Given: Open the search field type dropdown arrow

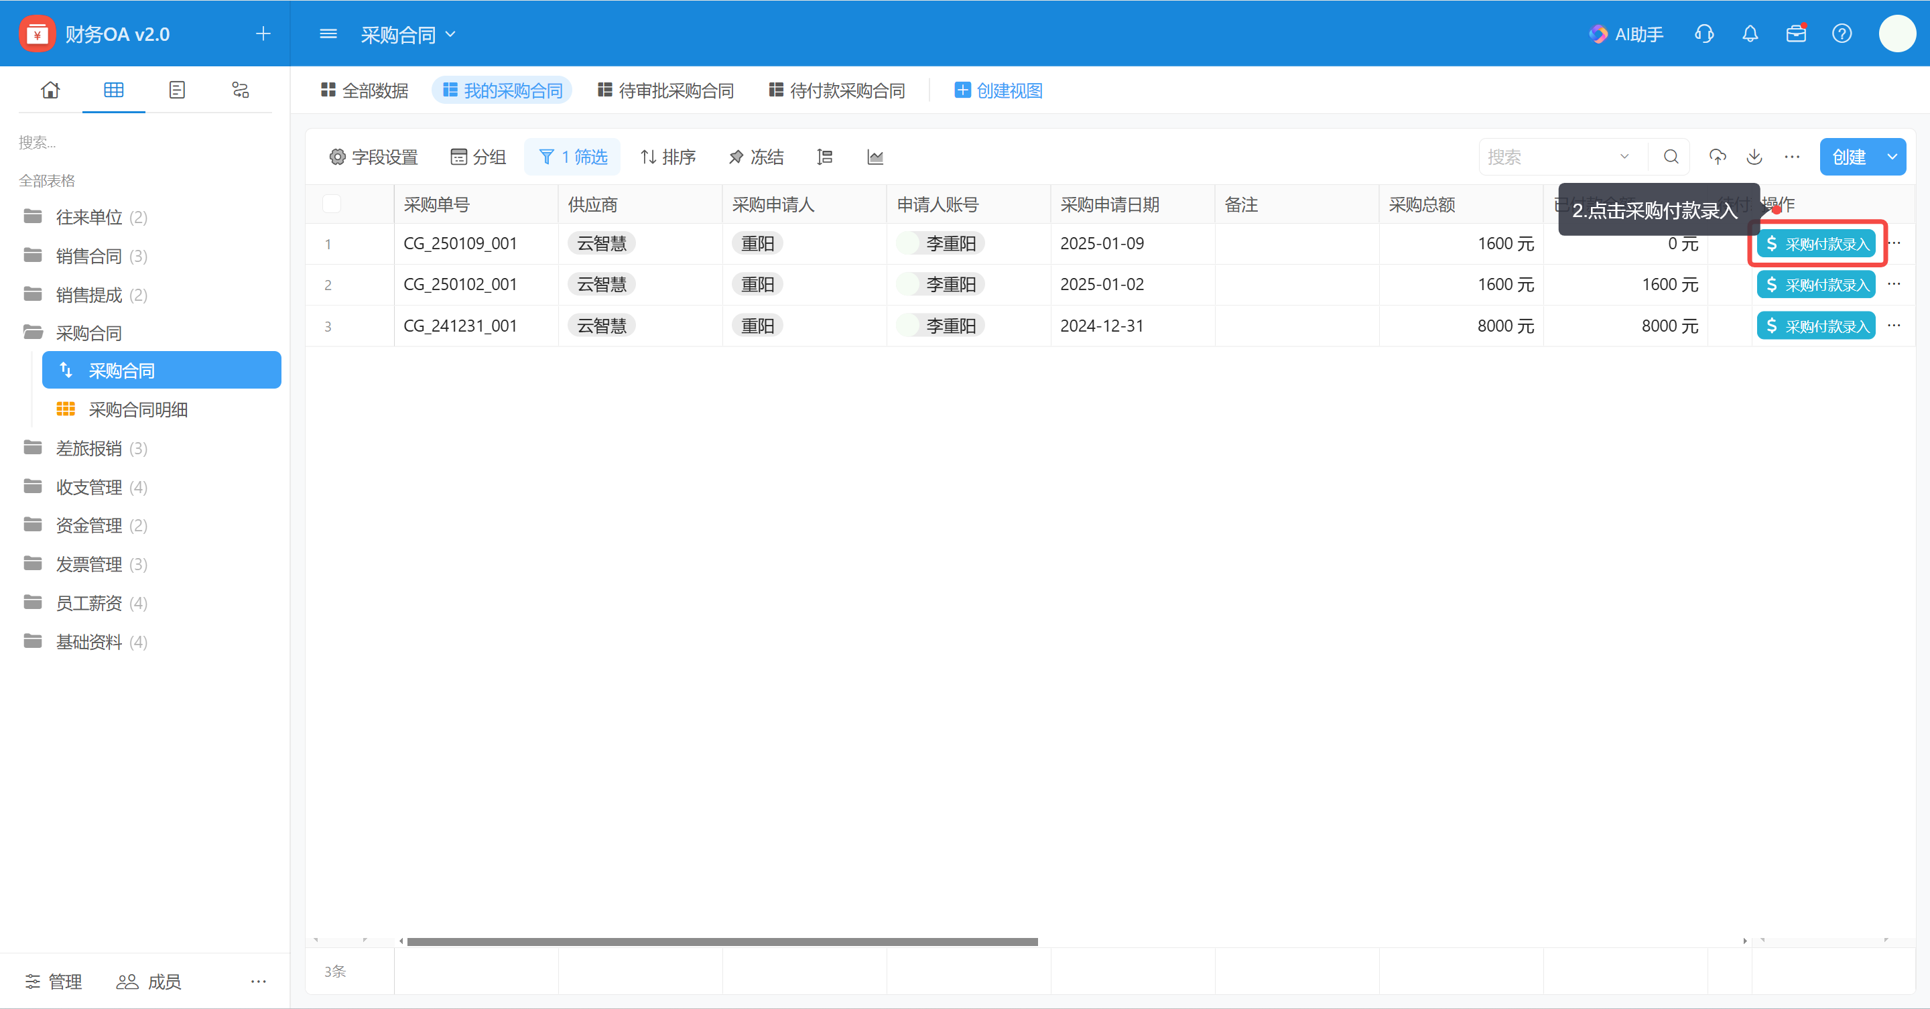Looking at the screenshot, I should pyautogui.click(x=1624, y=157).
